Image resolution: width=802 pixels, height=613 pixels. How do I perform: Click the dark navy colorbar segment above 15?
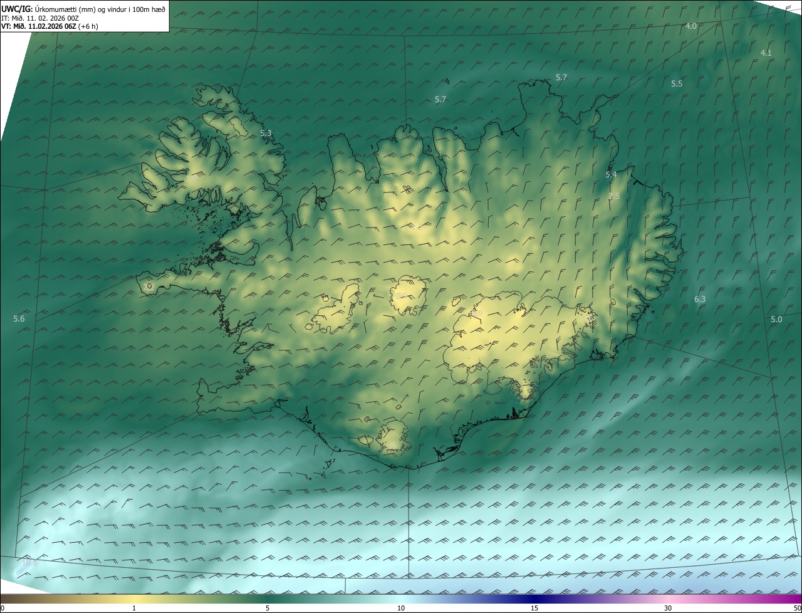coord(534,599)
